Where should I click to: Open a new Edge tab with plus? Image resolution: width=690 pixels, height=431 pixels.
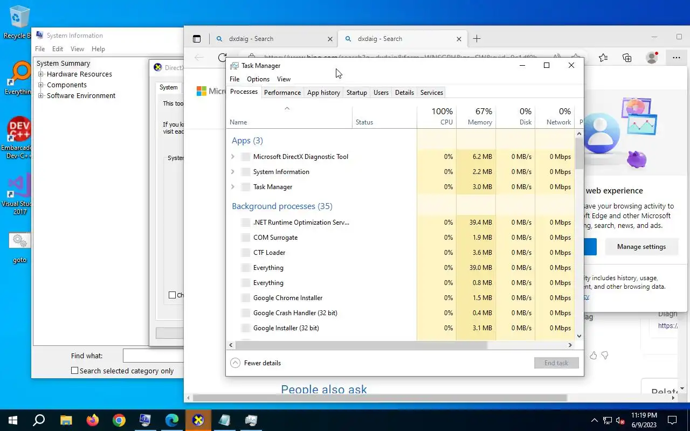click(x=477, y=39)
